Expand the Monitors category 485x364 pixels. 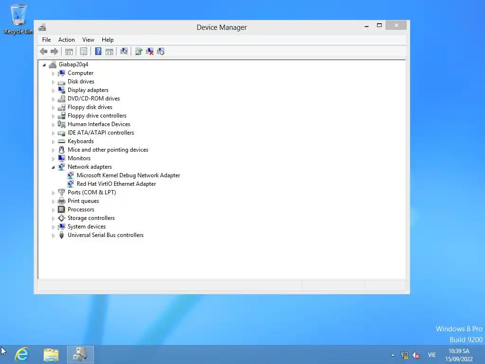pyautogui.click(x=53, y=159)
